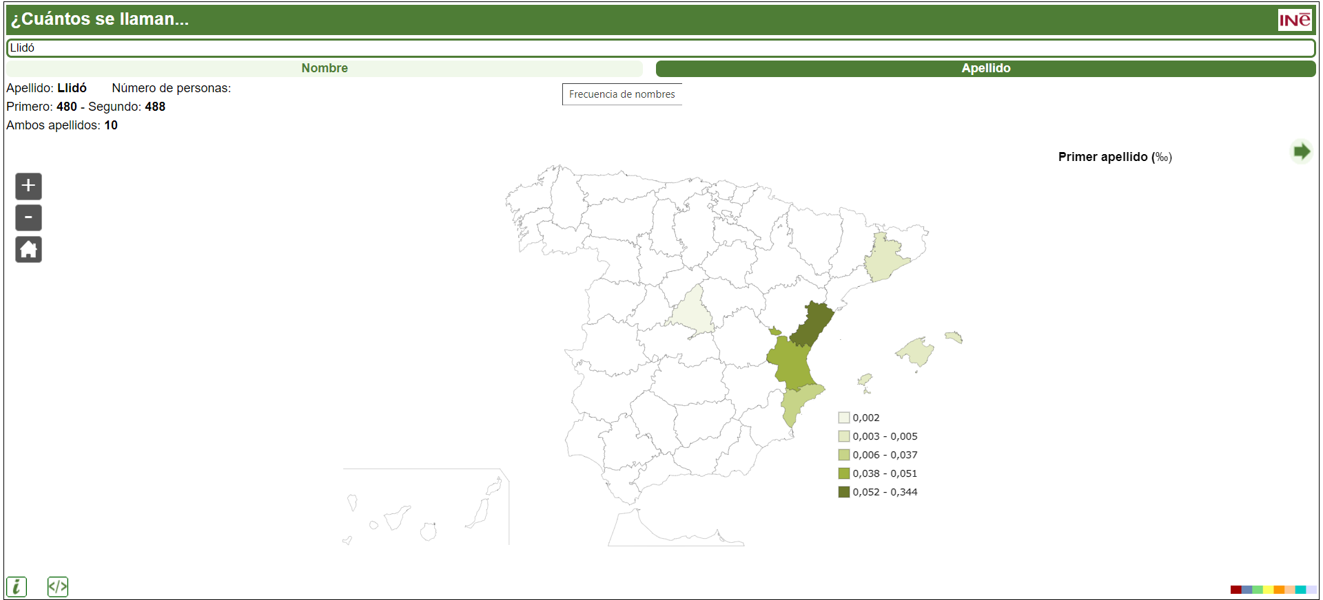Switch to the Nombre tab
Image resolution: width=1323 pixels, height=600 pixels.
[324, 68]
